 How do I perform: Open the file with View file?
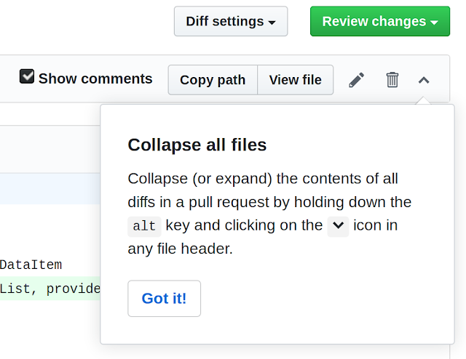point(296,80)
